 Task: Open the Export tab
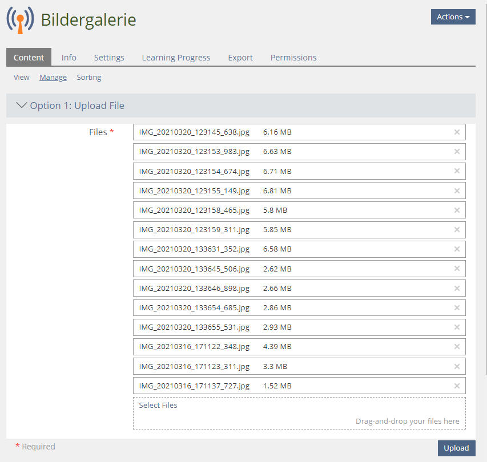[x=240, y=58]
